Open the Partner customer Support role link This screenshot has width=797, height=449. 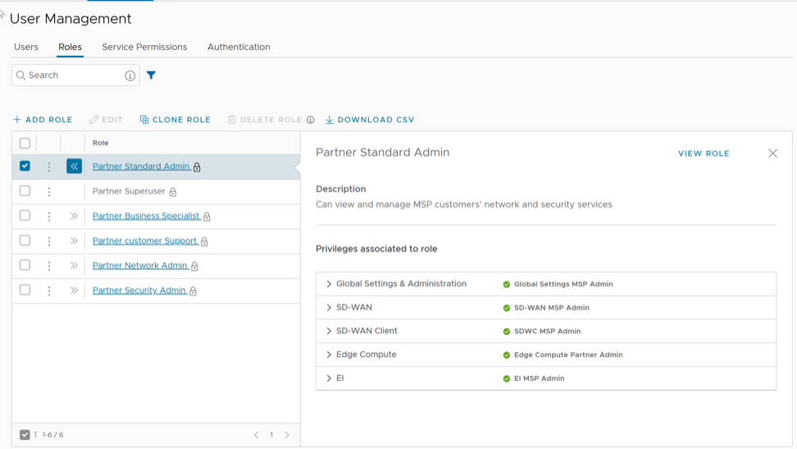pyautogui.click(x=144, y=241)
